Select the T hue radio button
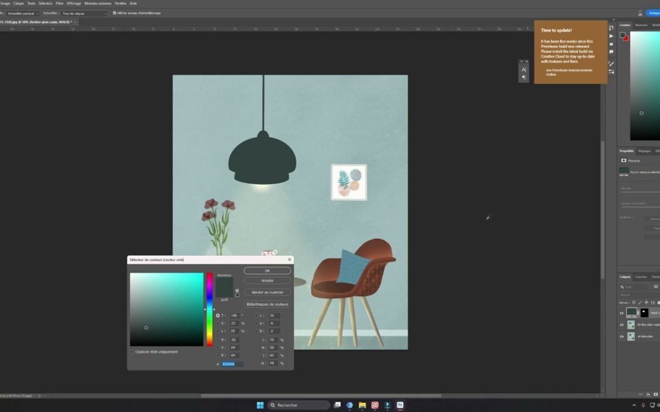Image resolution: width=660 pixels, height=412 pixels. (218, 316)
